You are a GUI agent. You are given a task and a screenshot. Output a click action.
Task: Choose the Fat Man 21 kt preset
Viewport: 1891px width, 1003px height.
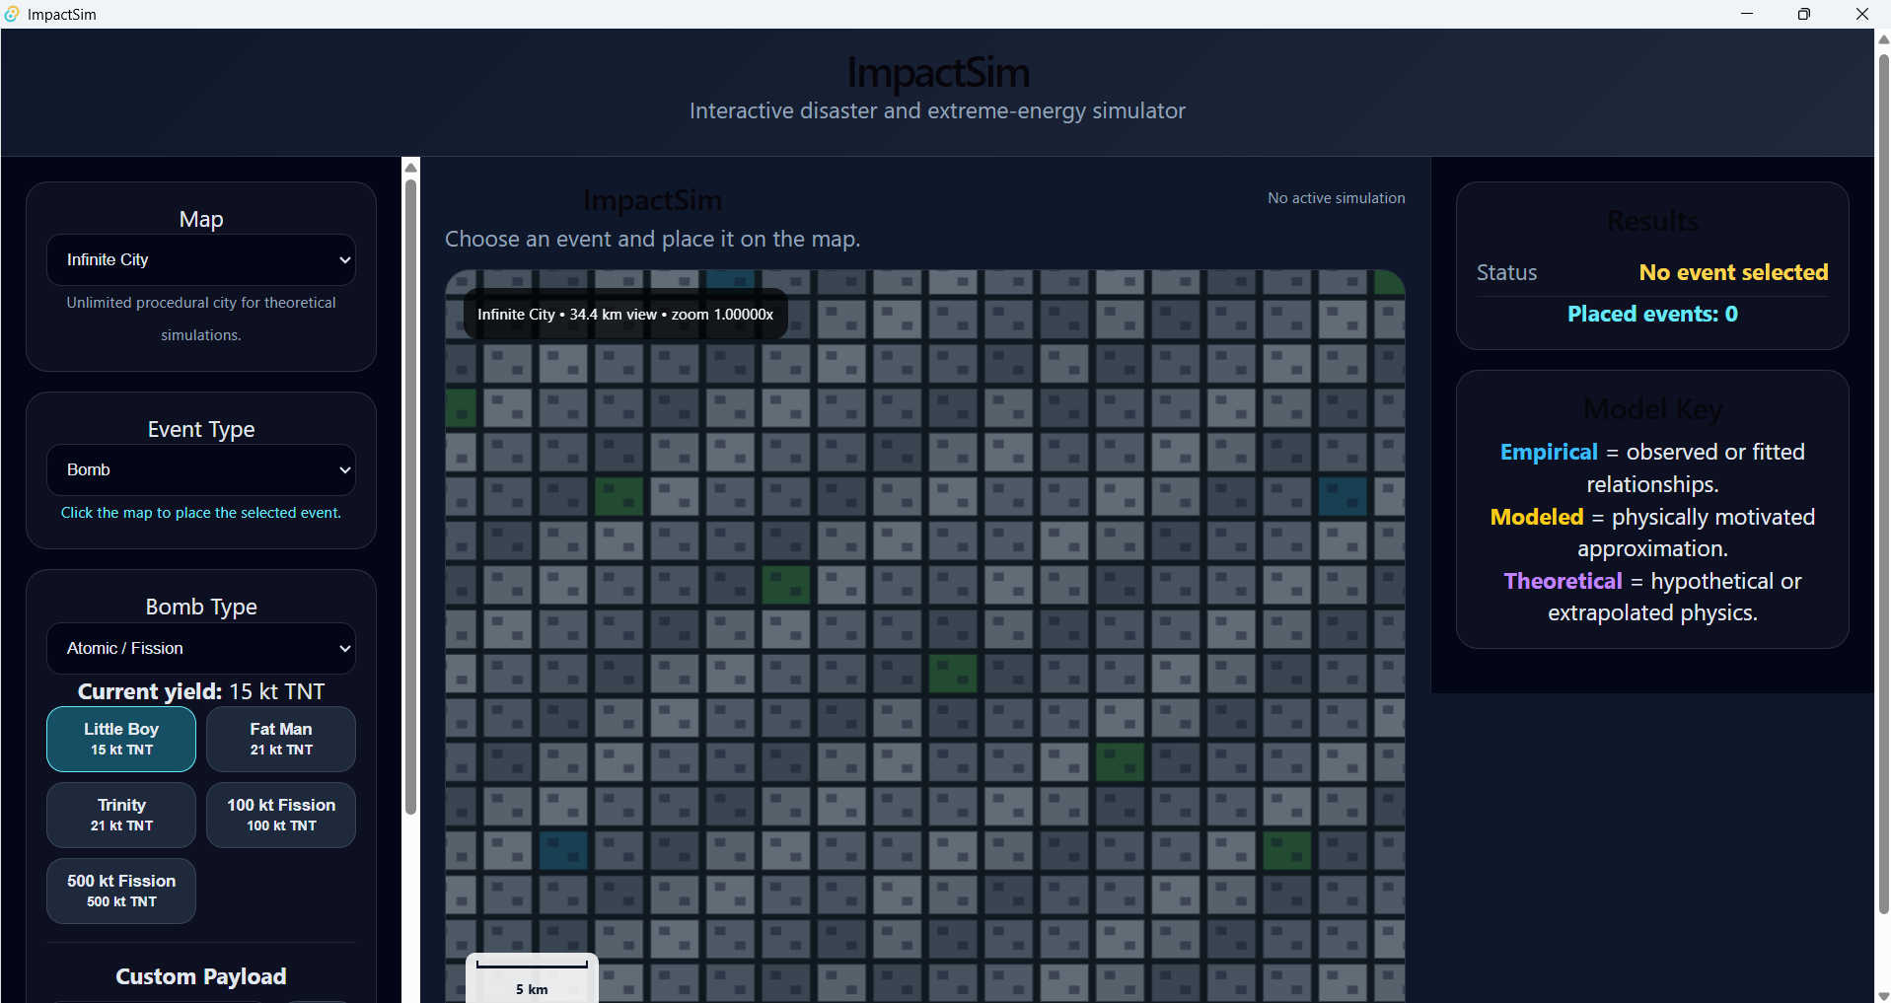click(281, 739)
